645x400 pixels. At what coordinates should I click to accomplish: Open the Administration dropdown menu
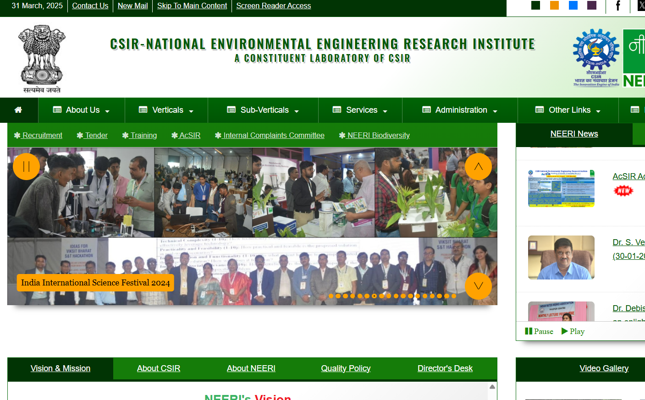tap(460, 110)
